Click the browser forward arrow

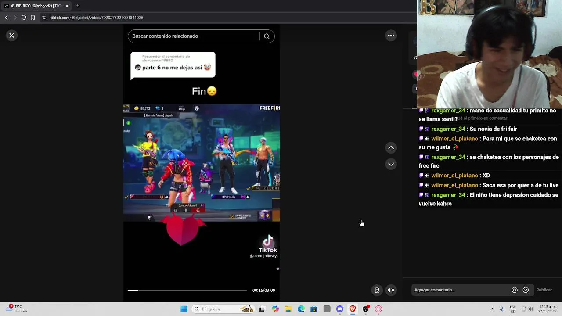pyautogui.click(x=15, y=18)
